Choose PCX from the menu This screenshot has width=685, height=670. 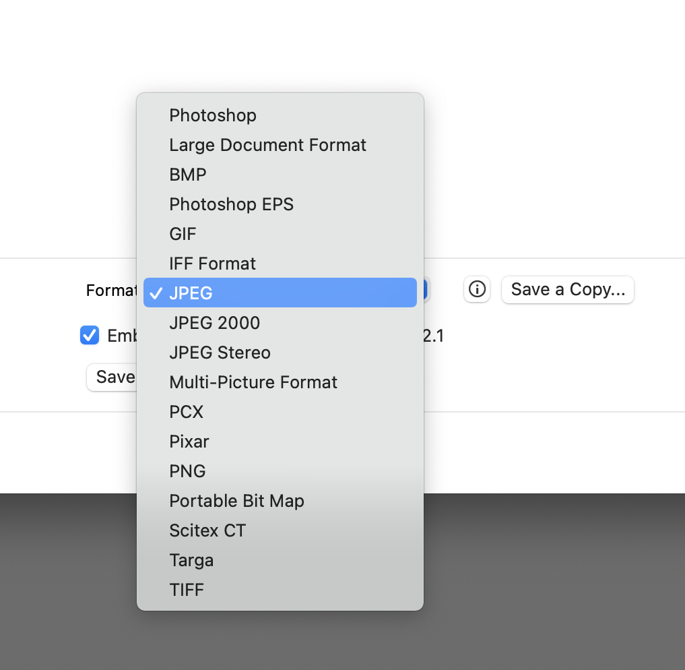coord(186,412)
